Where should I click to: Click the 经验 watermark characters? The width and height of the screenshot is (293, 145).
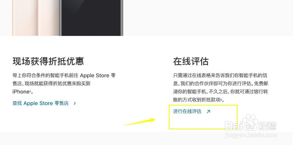pyautogui.click(x=267, y=126)
